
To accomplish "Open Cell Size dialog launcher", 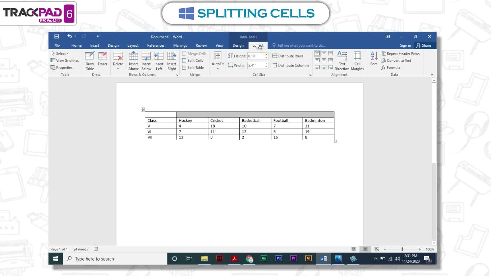I will (310, 75).
